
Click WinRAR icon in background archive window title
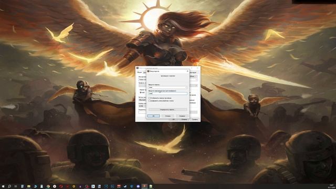click(x=138, y=68)
